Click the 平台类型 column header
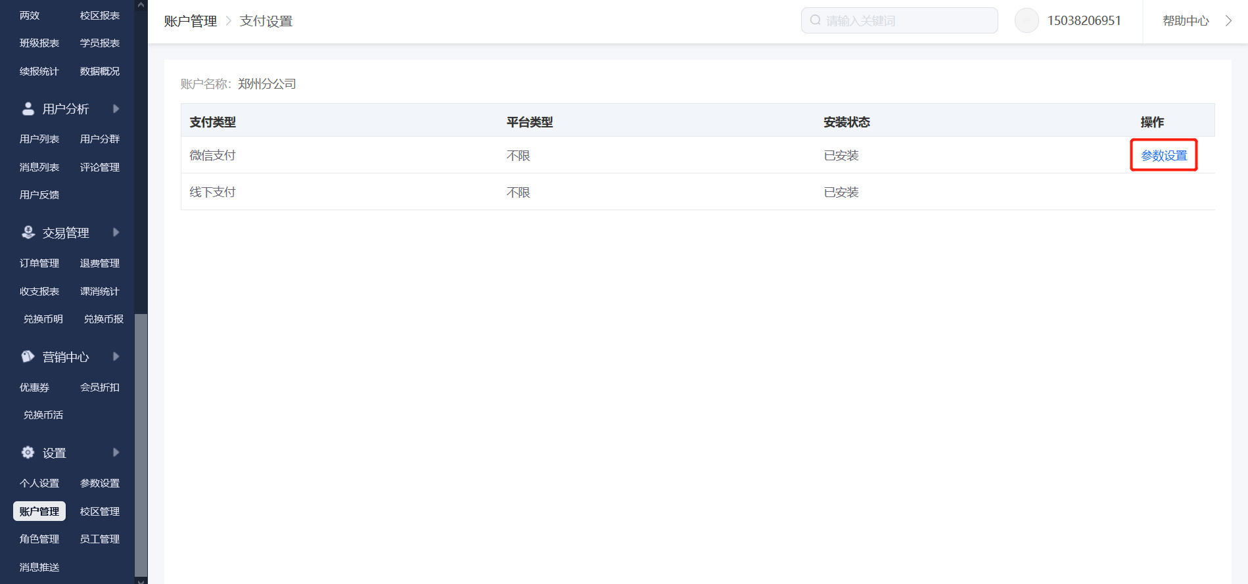This screenshot has height=584, width=1248. (530, 122)
